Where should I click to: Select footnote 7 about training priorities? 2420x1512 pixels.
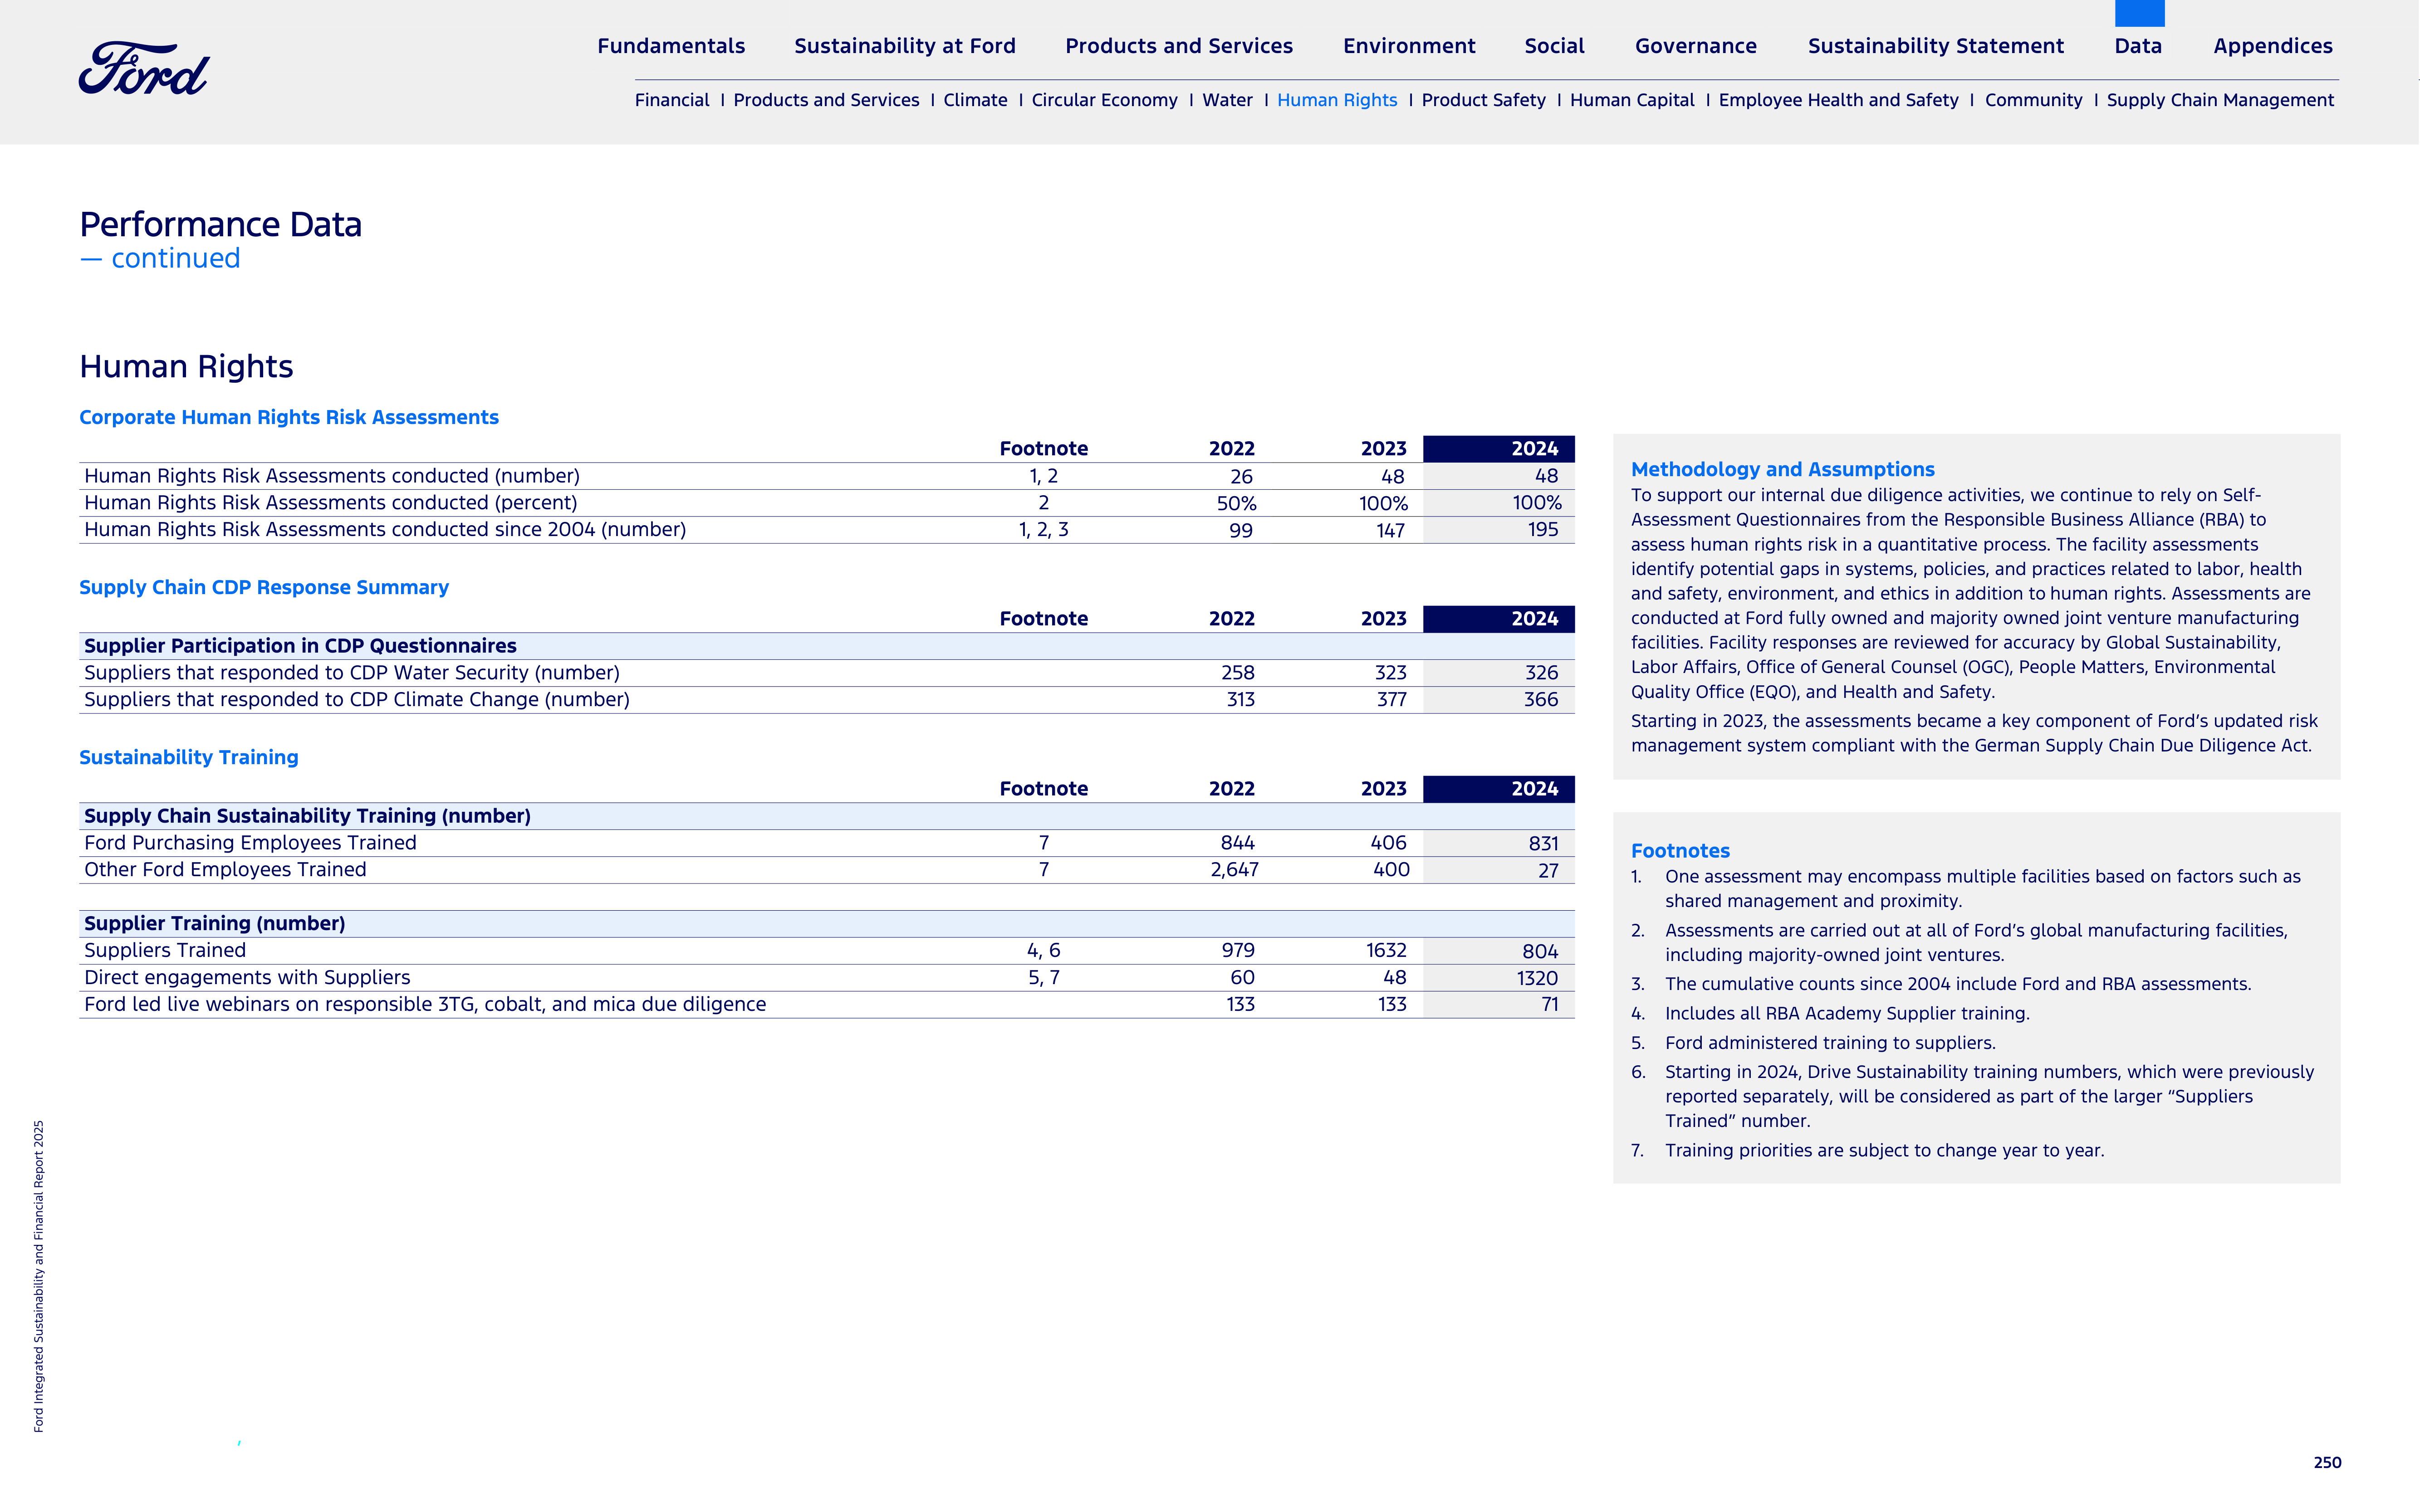(1867, 1151)
